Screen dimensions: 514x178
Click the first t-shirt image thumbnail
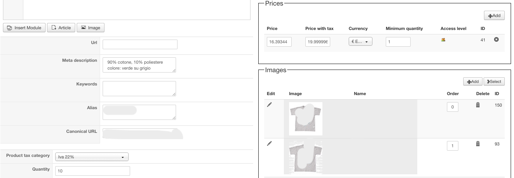tap(305, 119)
